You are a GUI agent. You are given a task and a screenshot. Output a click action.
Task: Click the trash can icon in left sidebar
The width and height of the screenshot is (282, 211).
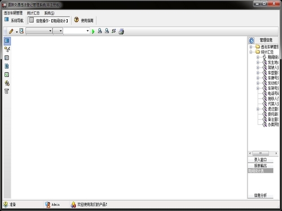(7, 91)
